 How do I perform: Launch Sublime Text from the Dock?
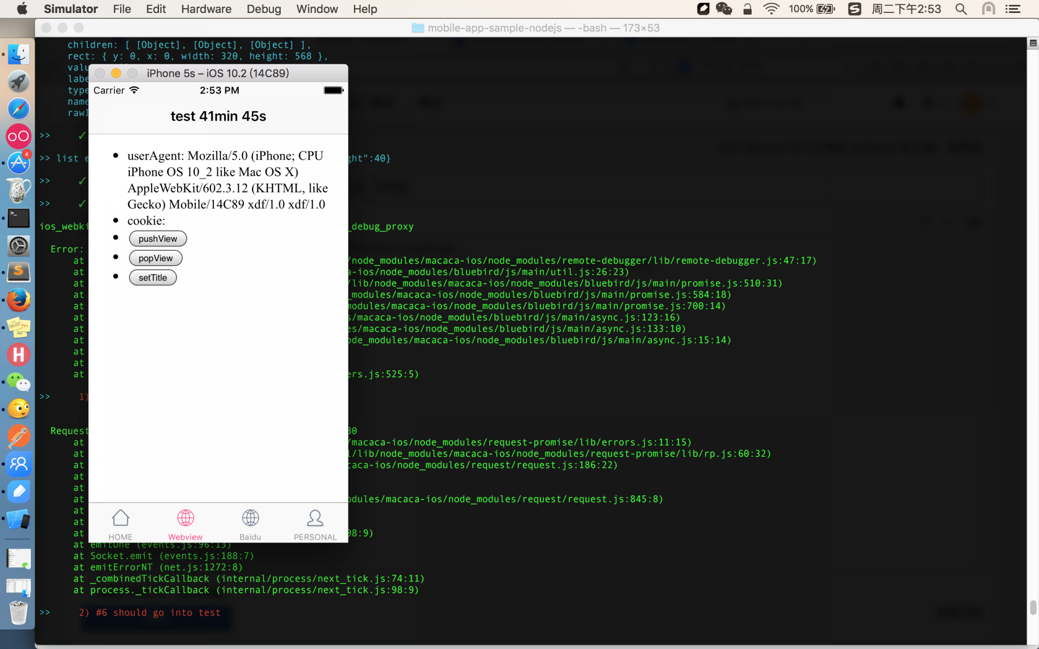pyautogui.click(x=18, y=273)
